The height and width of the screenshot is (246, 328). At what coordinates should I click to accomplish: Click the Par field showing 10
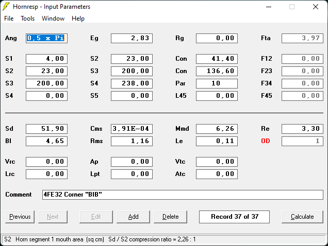(217, 83)
